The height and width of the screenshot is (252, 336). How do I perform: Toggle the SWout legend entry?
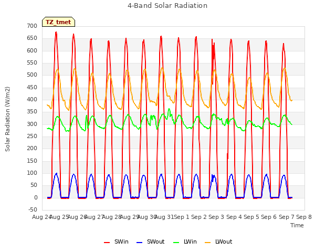tap(151, 241)
